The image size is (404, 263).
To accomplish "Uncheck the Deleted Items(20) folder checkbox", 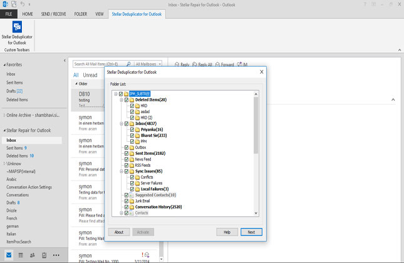I will click(x=127, y=100).
